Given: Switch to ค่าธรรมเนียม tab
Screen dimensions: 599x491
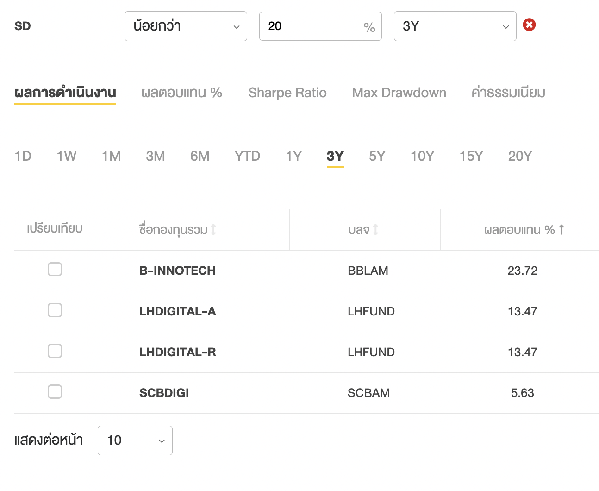Looking at the screenshot, I should click(508, 93).
